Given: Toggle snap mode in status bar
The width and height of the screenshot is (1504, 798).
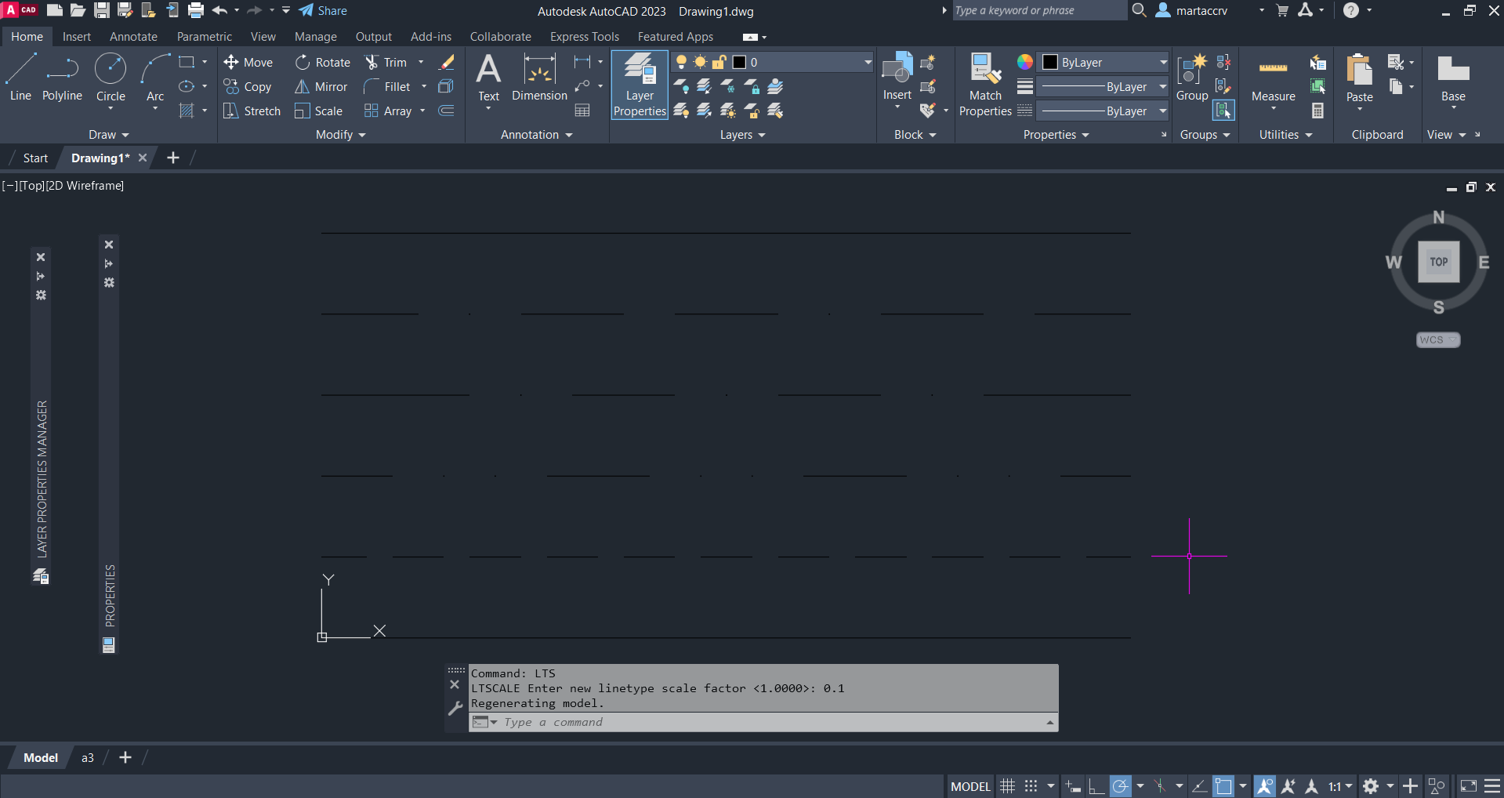Looking at the screenshot, I should 1031,785.
